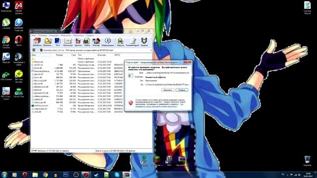Click the Мастер (Wizard) toolbar icon
The width and height of the screenshot is (317, 178).
click(96, 42)
